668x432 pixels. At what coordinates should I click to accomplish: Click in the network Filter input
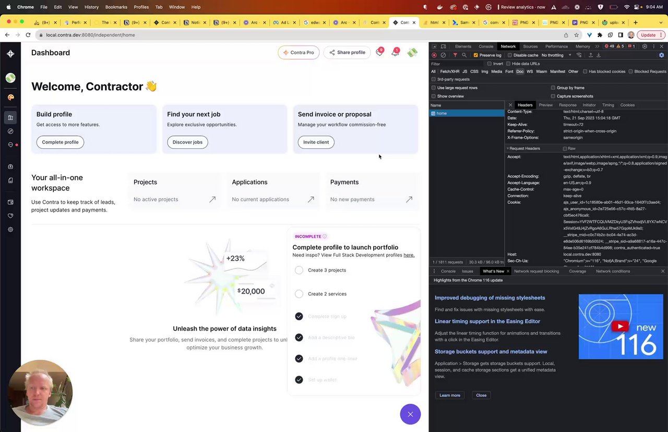click(x=457, y=64)
